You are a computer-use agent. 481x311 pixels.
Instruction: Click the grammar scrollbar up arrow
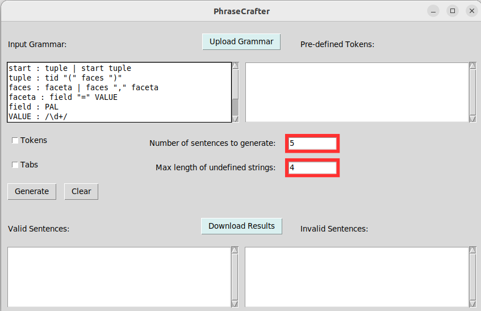tap(236, 66)
